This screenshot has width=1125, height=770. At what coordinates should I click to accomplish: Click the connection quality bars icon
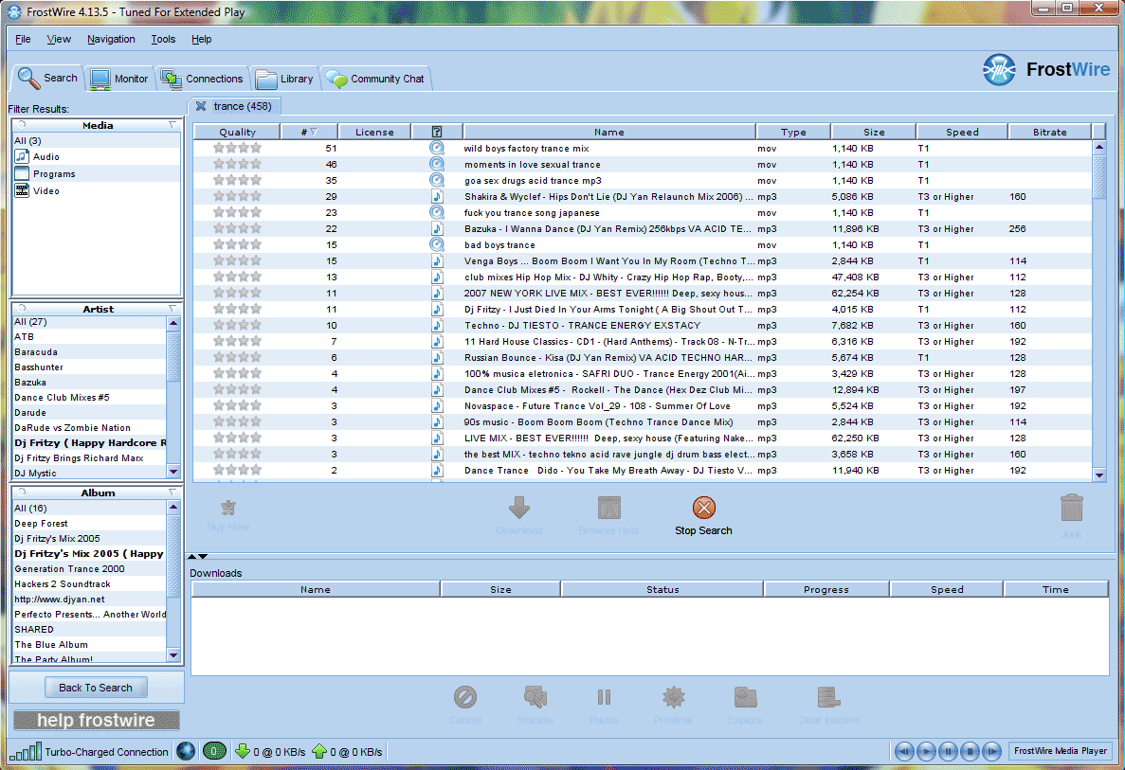tap(25, 751)
